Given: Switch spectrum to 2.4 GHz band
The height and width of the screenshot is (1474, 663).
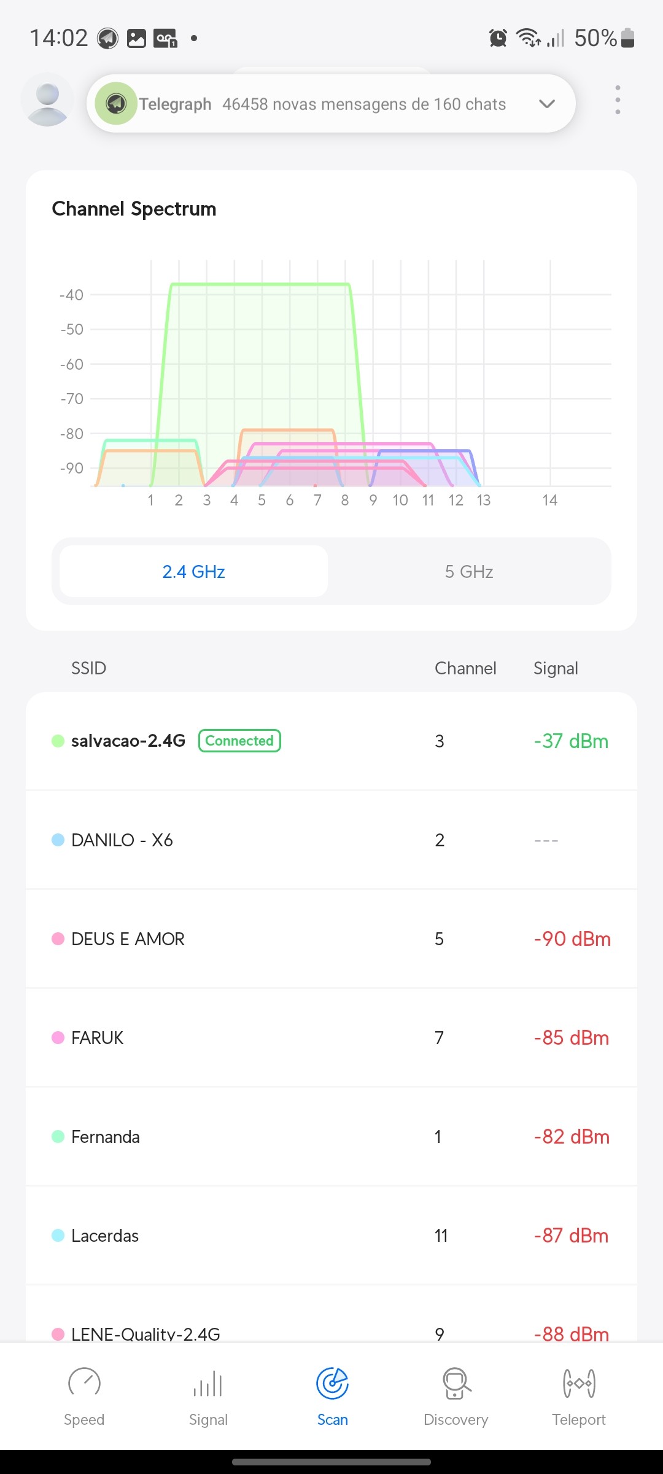Looking at the screenshot, I should tap(193, 572).
